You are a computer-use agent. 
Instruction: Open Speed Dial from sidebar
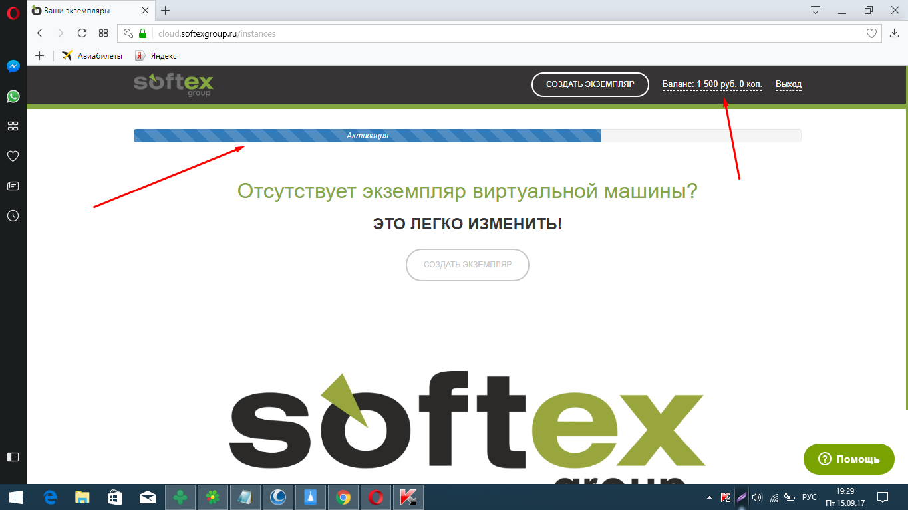(13, 126)
